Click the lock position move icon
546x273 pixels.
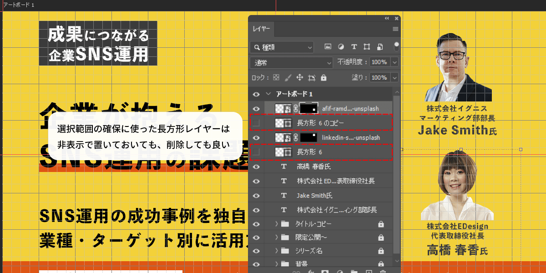[x=300, y=78]
